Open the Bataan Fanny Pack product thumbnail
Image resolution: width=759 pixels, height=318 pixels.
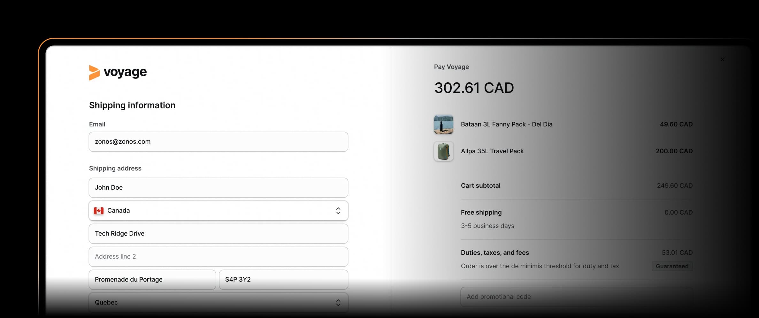click(443, 125)
